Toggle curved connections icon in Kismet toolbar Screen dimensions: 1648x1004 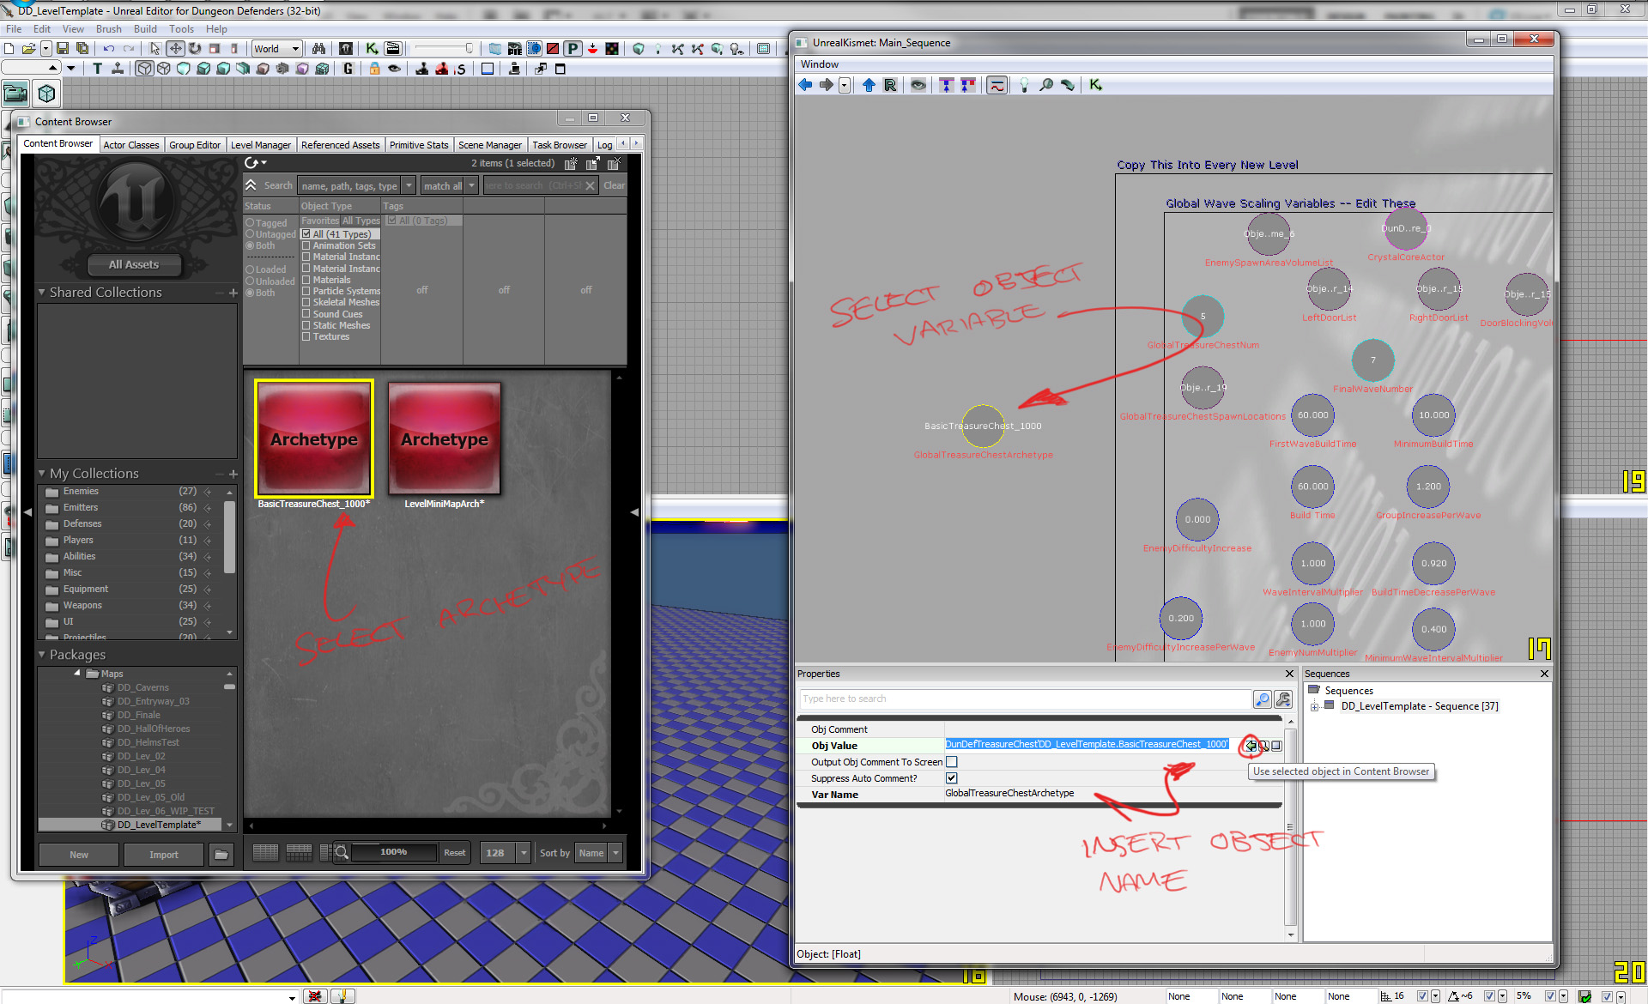(x=997, y=85)
